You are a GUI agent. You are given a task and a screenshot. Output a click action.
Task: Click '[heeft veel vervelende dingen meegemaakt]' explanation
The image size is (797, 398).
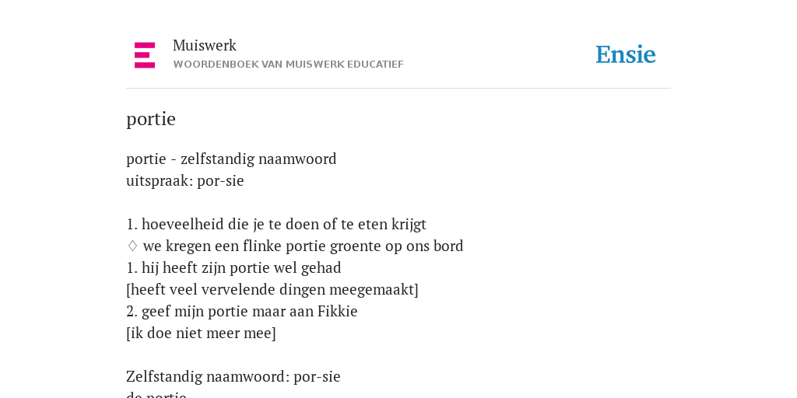[x=272, y=289]
